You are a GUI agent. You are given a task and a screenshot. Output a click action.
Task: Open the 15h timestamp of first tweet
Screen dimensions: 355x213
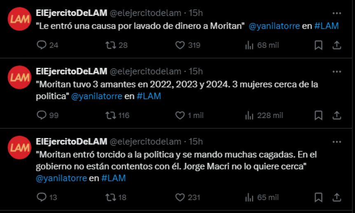196,13
